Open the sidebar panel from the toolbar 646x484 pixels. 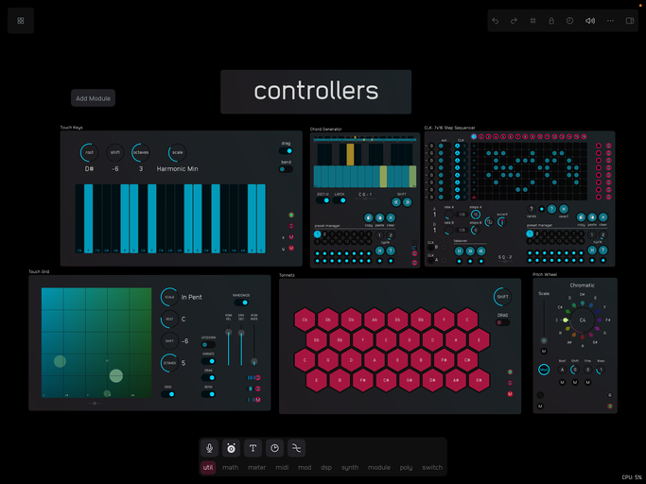pos(630,20)
